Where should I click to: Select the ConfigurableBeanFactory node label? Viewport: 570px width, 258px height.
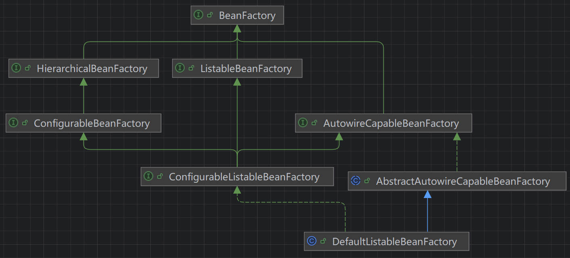92,123
